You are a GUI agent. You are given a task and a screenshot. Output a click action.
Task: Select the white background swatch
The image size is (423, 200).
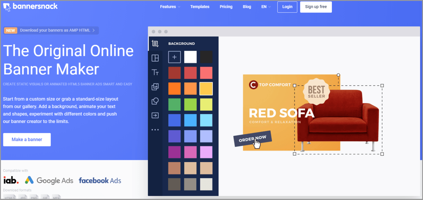pos(190,57)
